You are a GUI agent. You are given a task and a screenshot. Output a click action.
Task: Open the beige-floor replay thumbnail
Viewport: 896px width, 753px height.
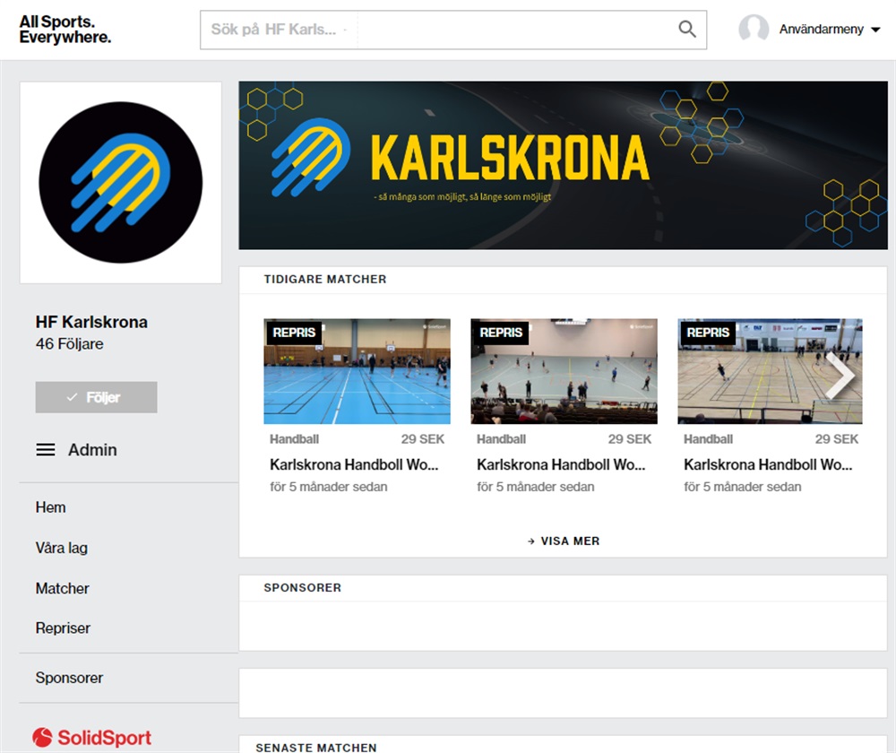click(770, 371)
